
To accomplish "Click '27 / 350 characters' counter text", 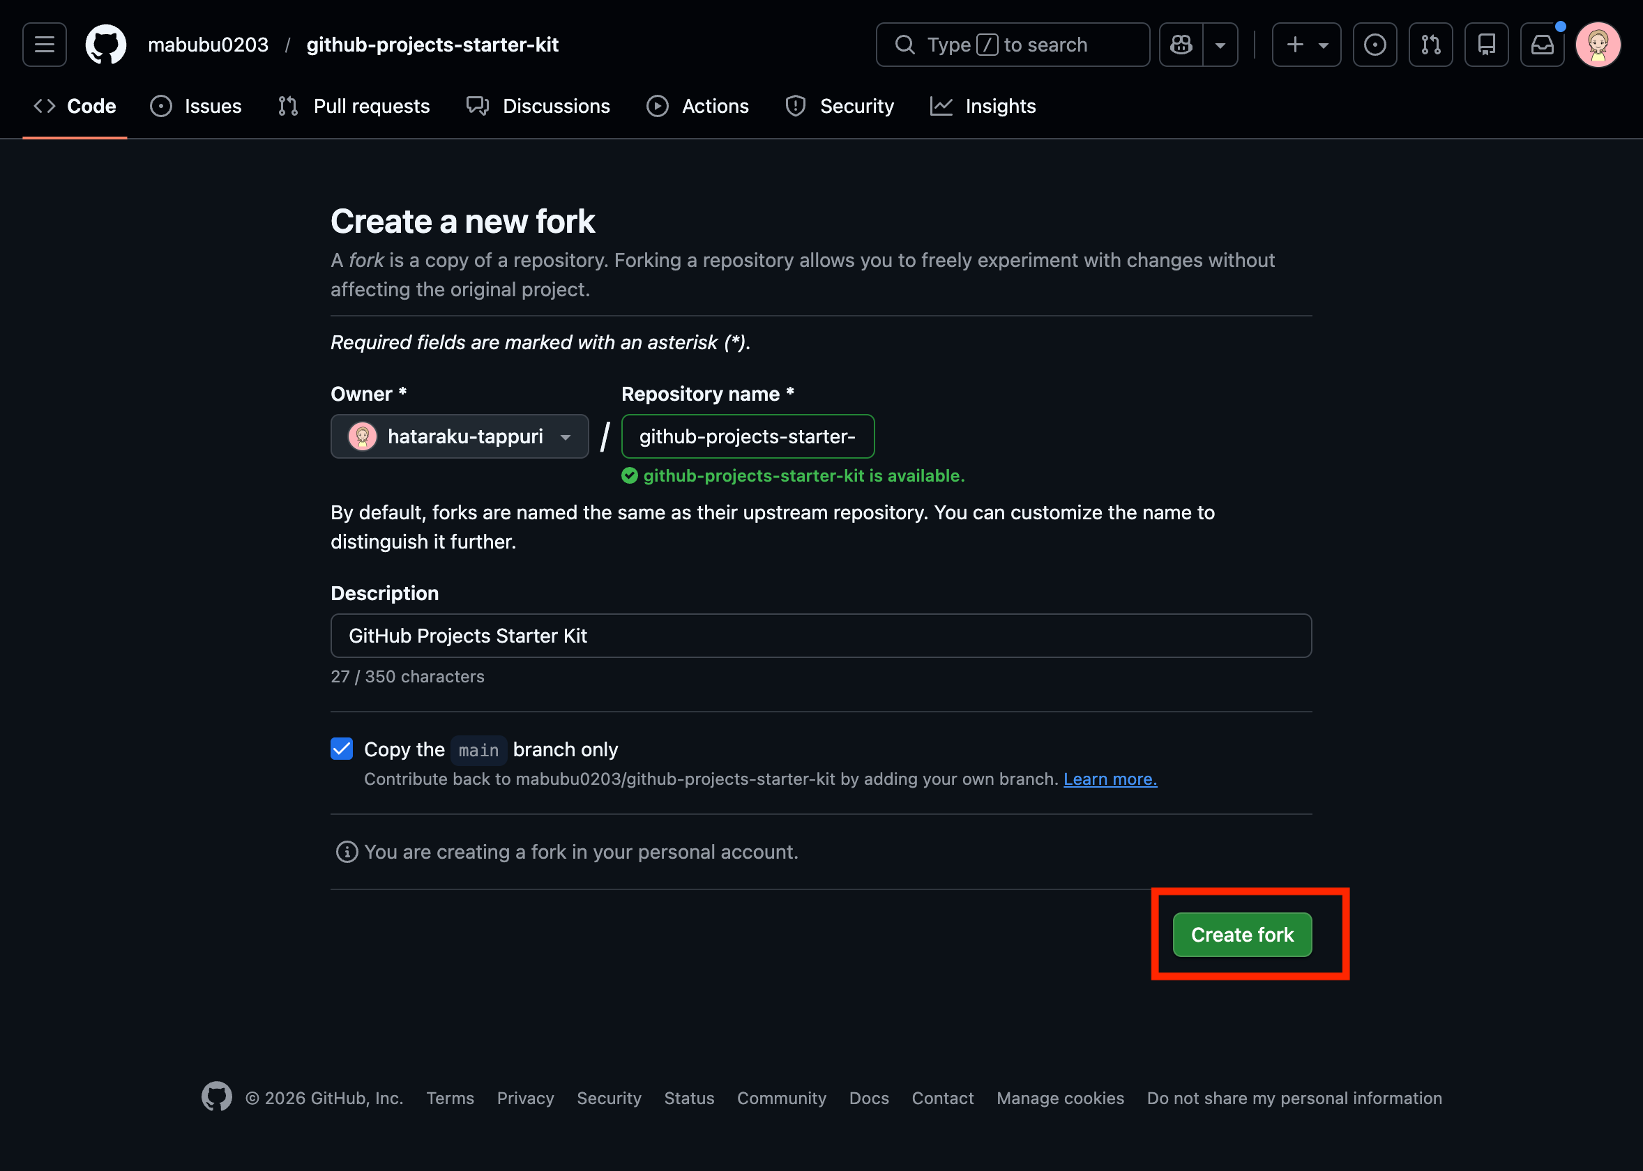I will coord(407,676).
